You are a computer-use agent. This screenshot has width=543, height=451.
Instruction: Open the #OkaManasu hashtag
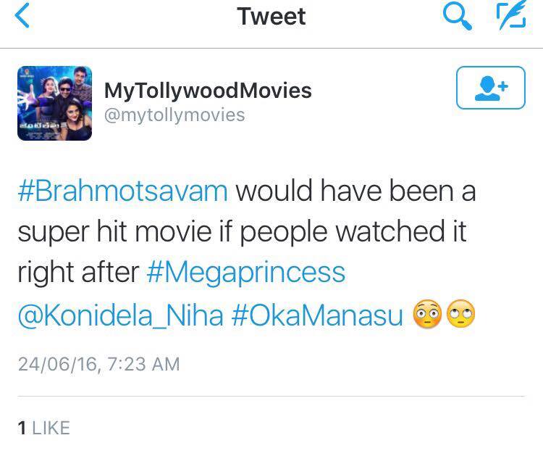pos(318,315)
